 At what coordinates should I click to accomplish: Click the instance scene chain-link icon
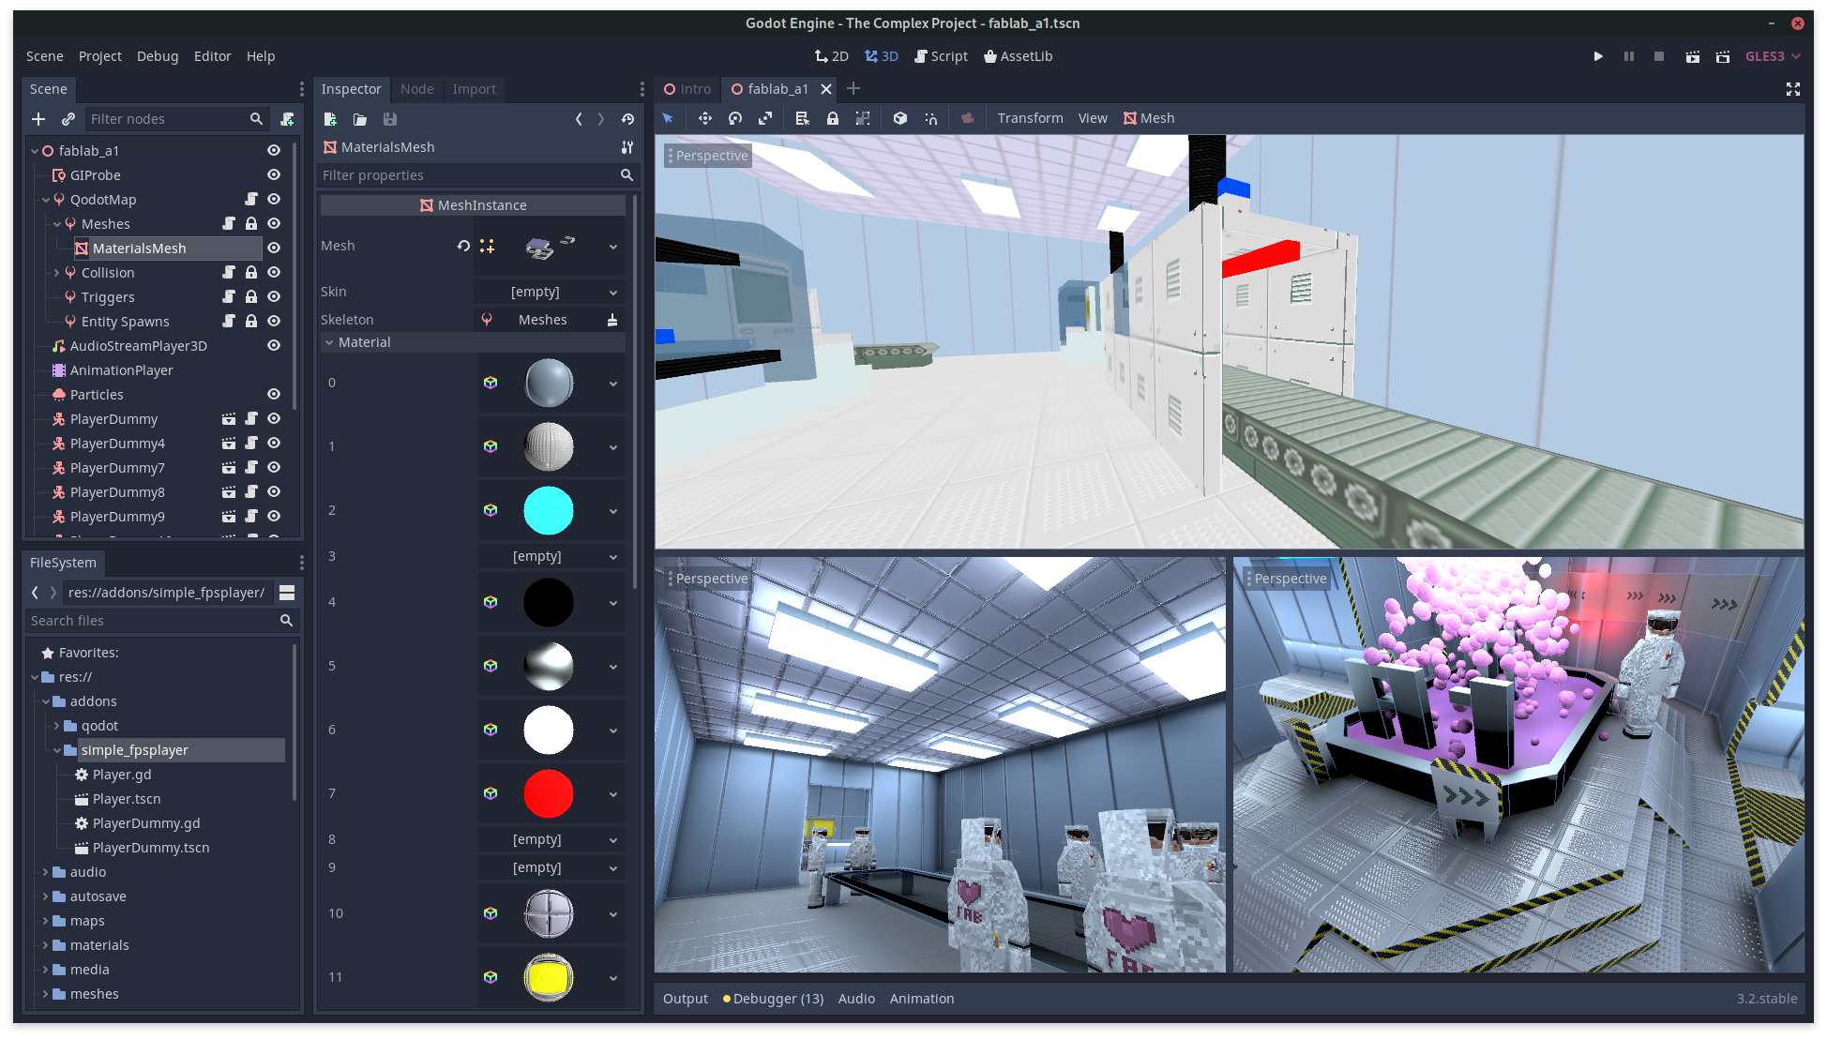[x=68, y=119]
